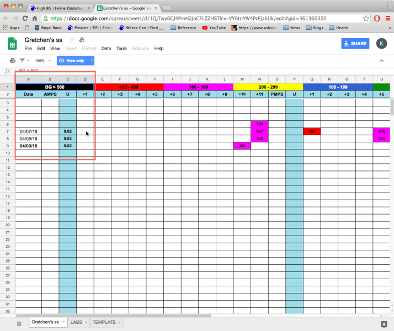Open the zoom 100% dropdown

pyautogui.click(x=42, y=61)
